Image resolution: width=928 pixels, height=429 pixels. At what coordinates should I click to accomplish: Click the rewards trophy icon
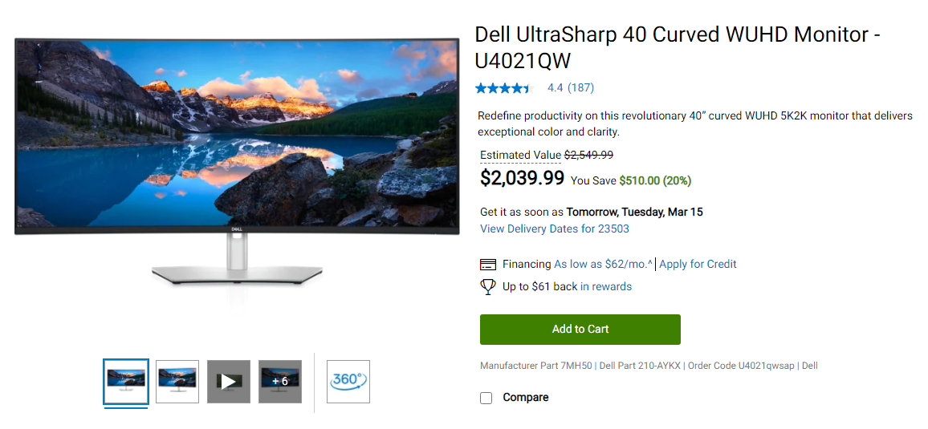click(487, 286)
